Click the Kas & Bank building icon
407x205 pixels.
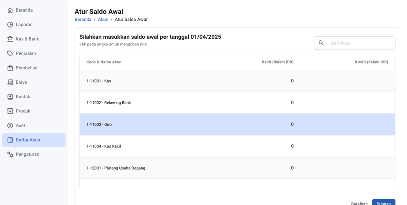10,39
